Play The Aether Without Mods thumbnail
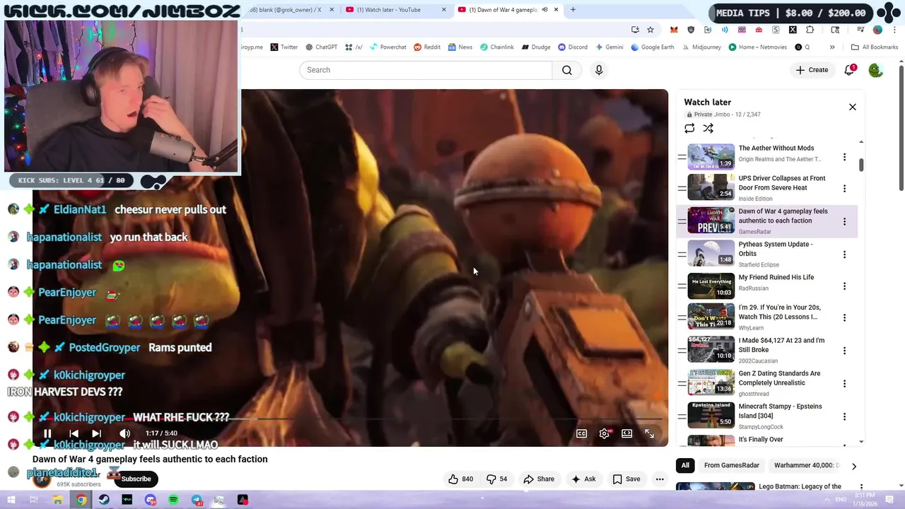The width and height of the screenshot is (905, 509). click(x=711, y=156)
